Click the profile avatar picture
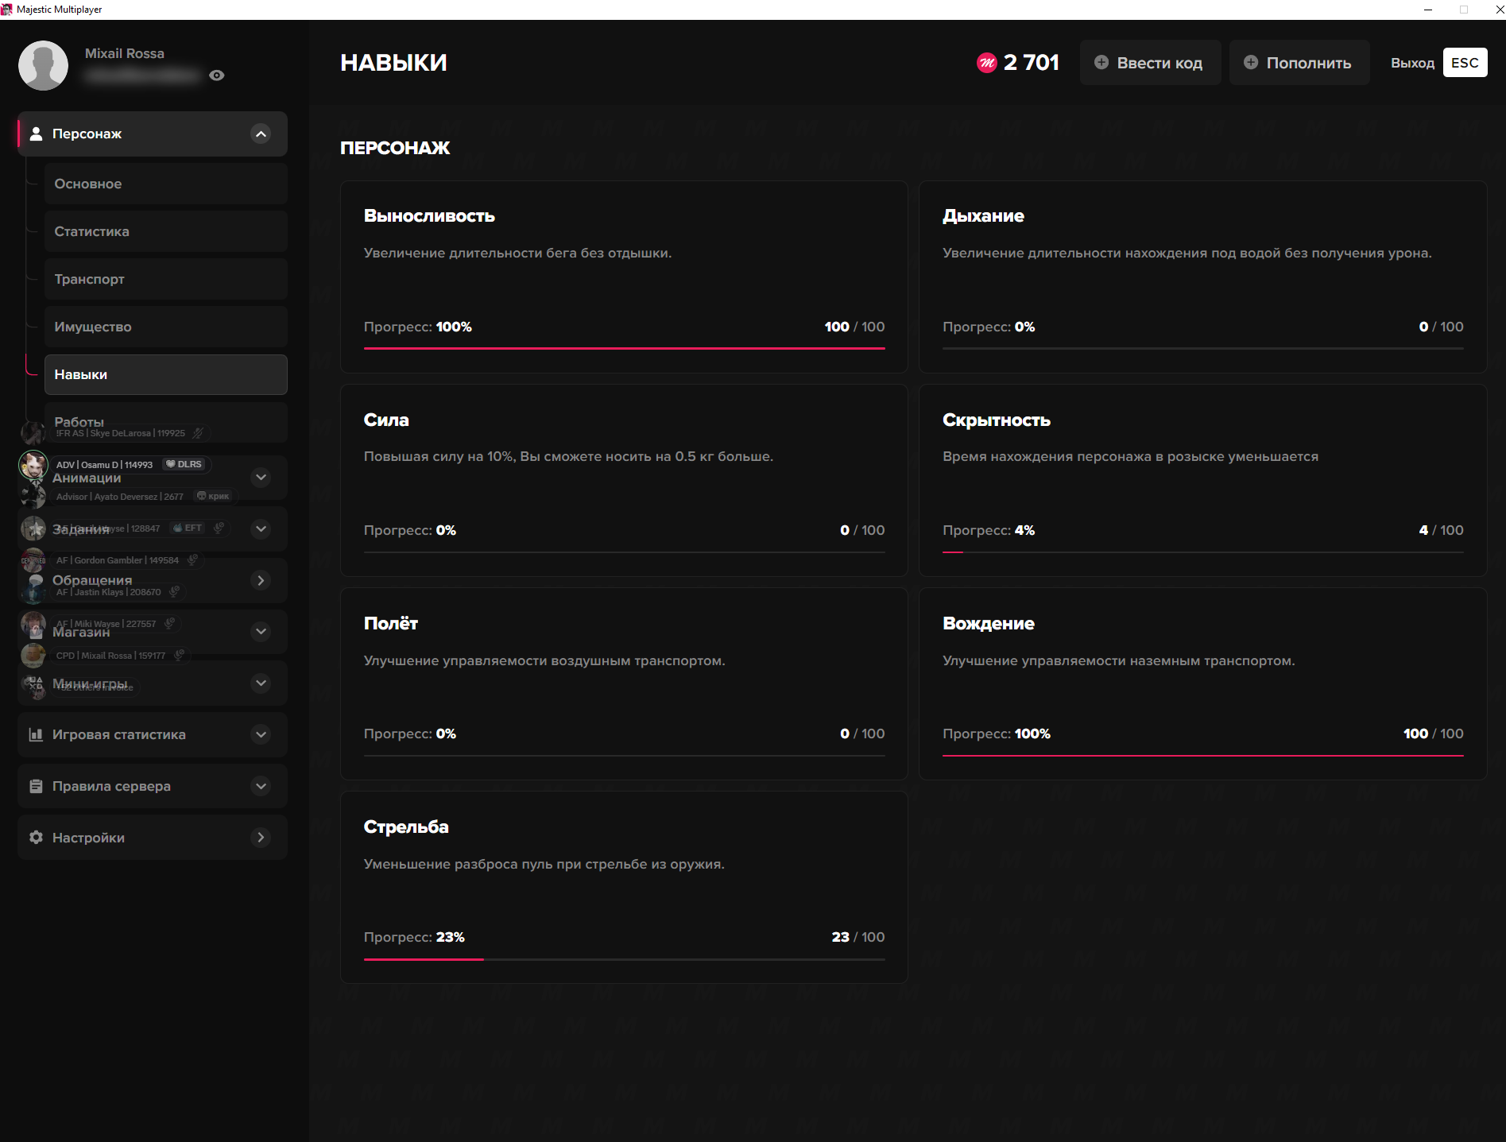The width and height of the screenshot is (1506, 1142). pyautogui.click(x=44, y=65)
